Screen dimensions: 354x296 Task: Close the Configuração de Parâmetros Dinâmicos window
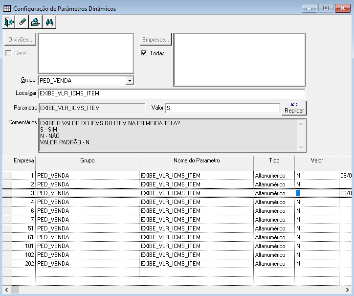[x=342, y=8]
